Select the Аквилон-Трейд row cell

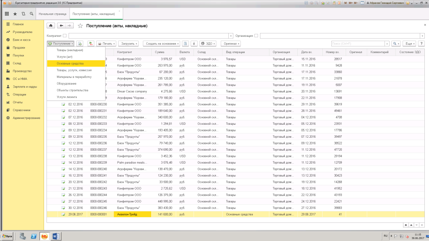coord(132,215)
